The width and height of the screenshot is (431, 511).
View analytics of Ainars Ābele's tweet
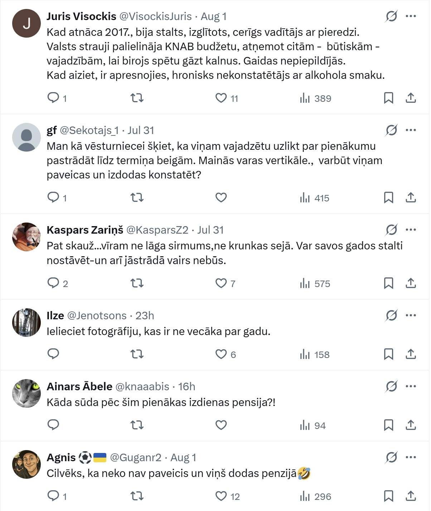pyautogui.click(x=313, y=425)
